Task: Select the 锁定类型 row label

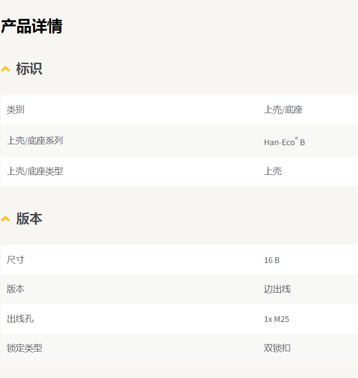Action: point(25,348)
